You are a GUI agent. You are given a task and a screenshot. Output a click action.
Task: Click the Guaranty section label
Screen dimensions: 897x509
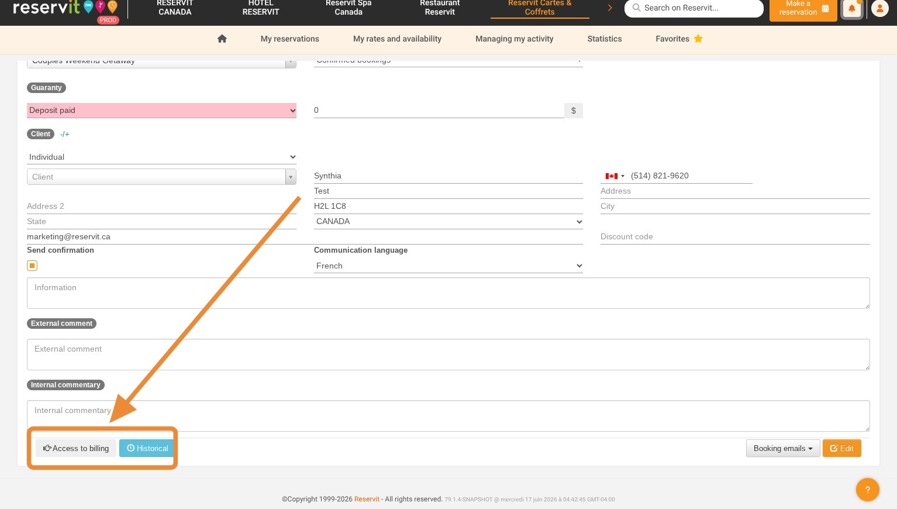46,88
